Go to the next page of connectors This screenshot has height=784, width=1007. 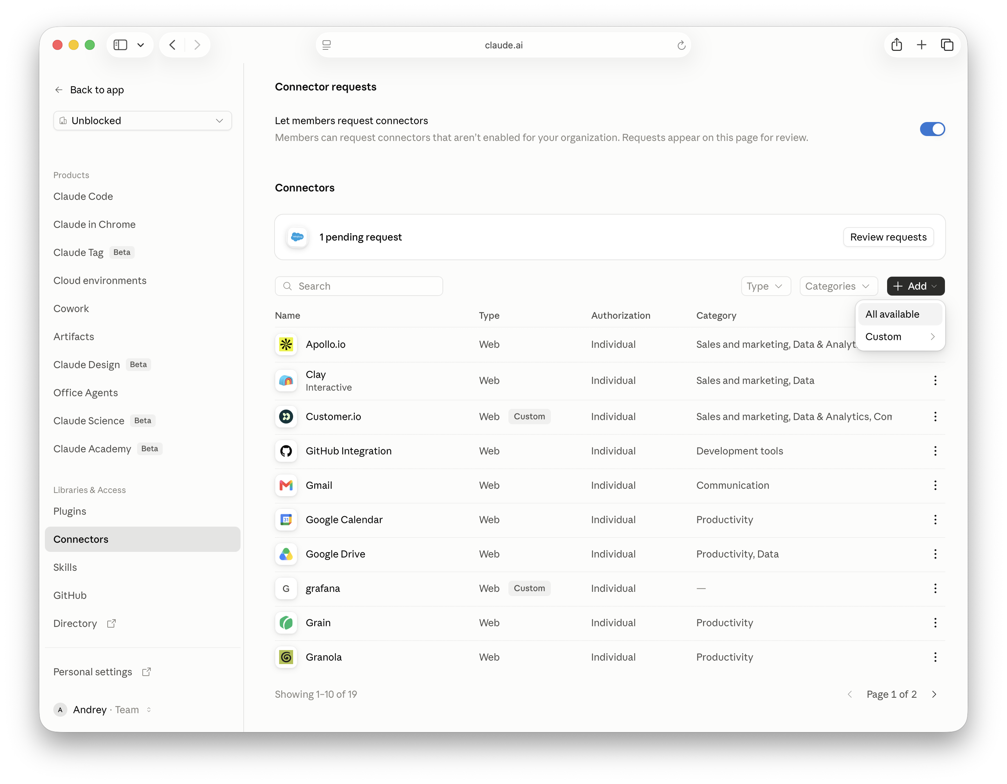tap(934, 695)
